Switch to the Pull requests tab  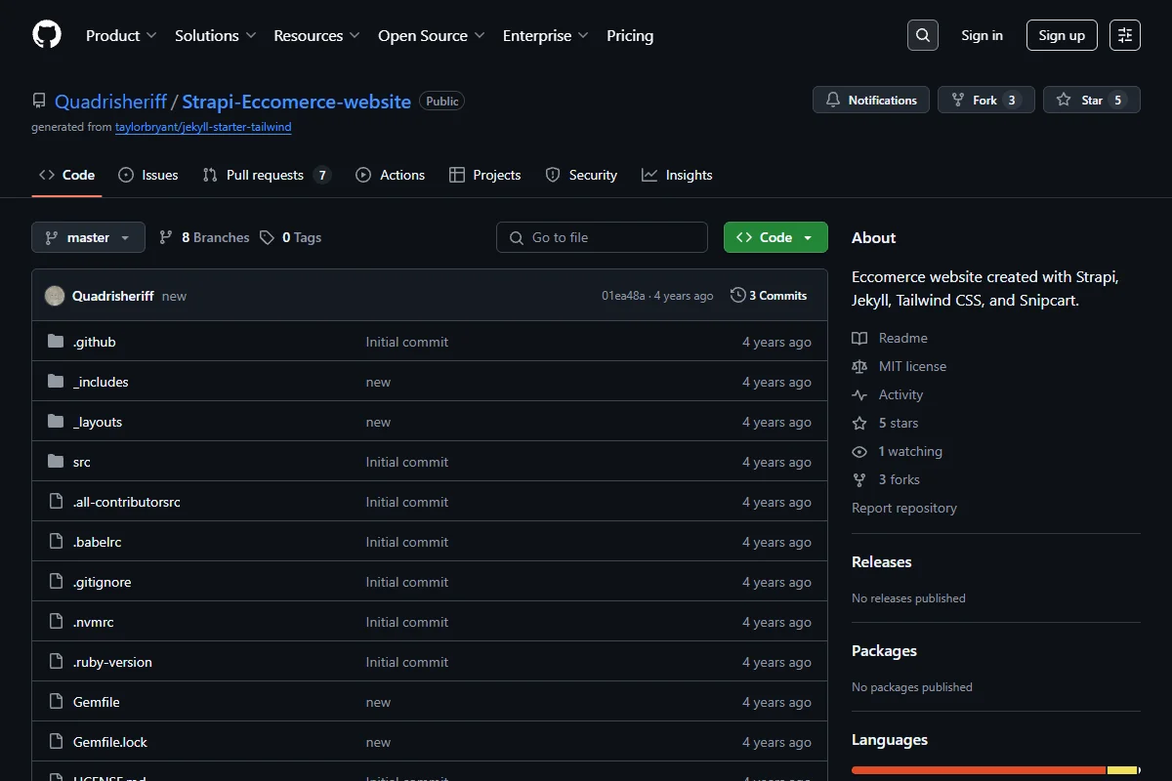pos(267,175)
